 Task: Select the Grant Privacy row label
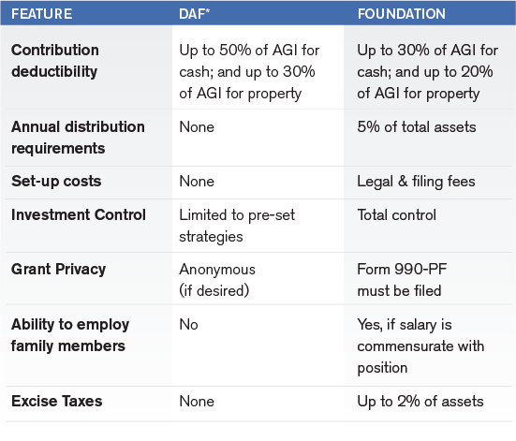59,270
